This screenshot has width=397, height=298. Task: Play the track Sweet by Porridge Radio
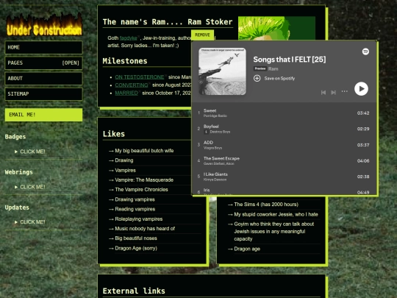tap(284, 113)
